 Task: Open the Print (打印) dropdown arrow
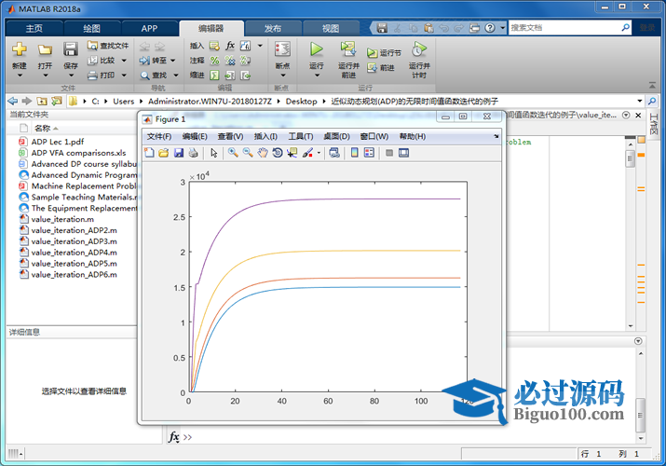click(x=124, y=75)
